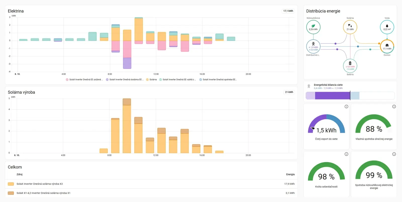The image size is (402, 202).
Task: Click the Čistý export do siete label
Action: pos(326,139)
